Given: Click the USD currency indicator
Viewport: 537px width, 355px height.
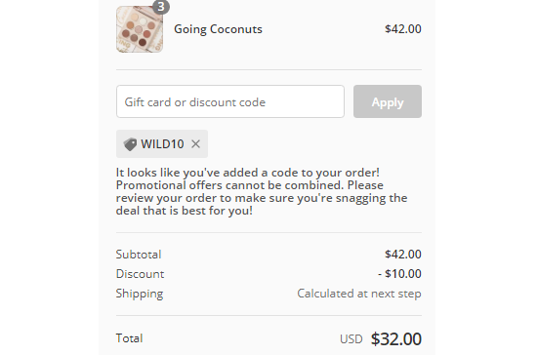Looking at the screenshot, I should [351, 339].
